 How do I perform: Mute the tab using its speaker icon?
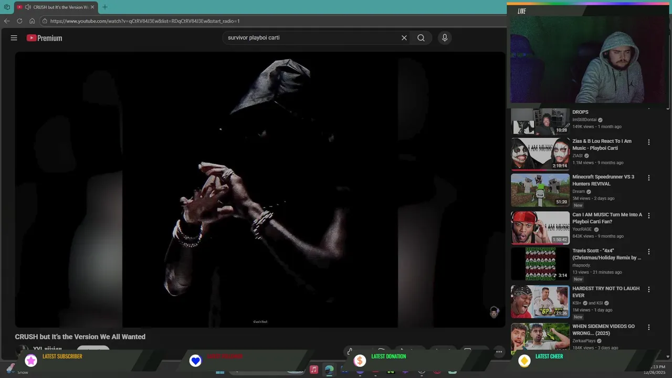coord(28,7)
